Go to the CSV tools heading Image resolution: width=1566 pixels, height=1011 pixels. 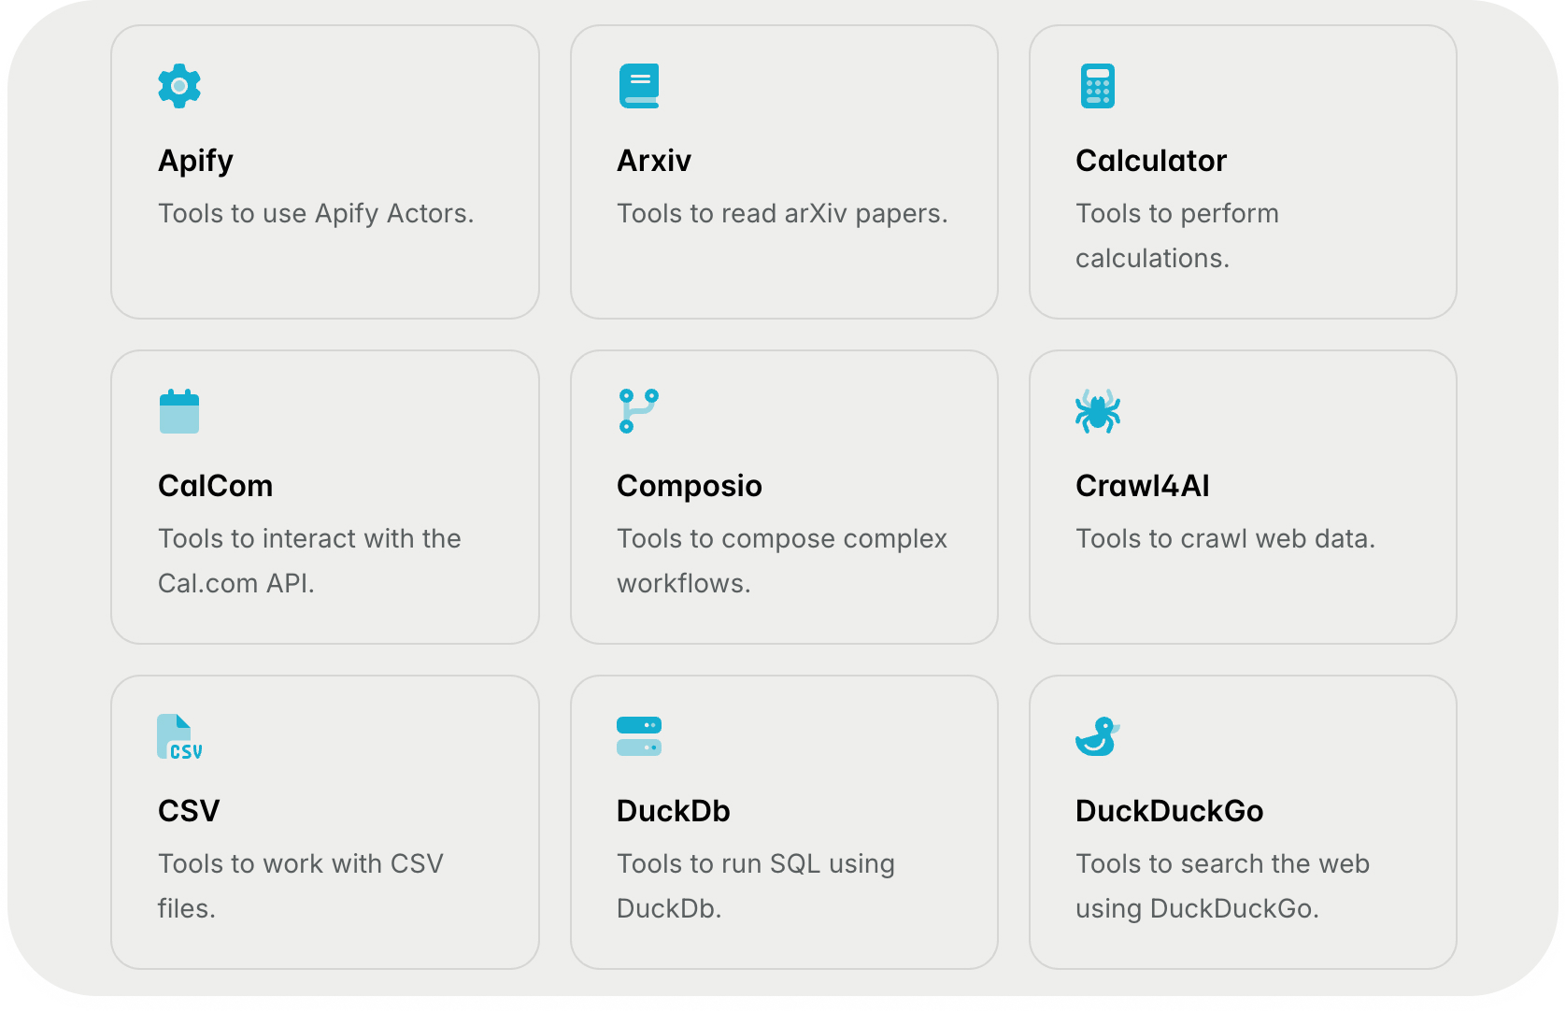tap(189, 811)
